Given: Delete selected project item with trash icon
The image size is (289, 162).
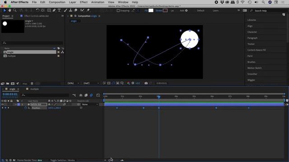Looking at the screenshot, I should [x=32, y=84].
